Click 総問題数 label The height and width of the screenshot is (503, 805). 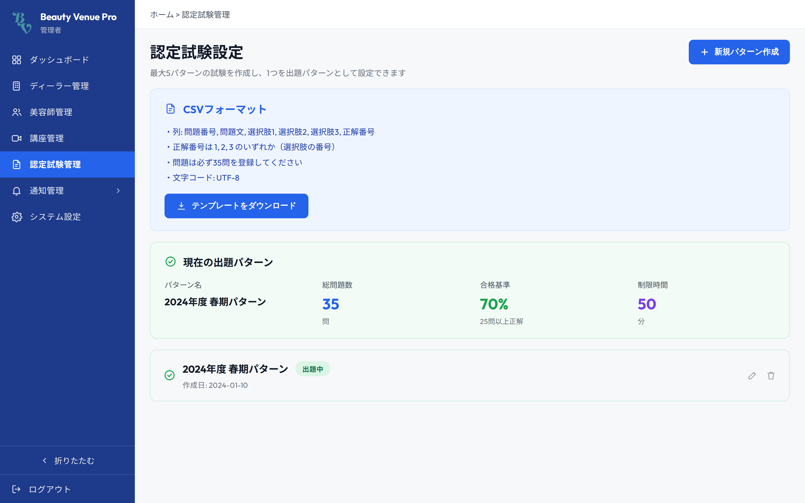[x=337, y=285]
